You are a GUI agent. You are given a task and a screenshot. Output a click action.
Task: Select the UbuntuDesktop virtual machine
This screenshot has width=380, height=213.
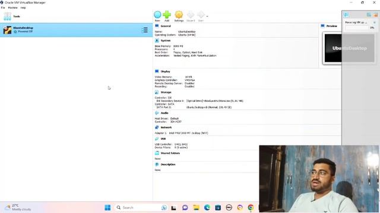[76, 30]
